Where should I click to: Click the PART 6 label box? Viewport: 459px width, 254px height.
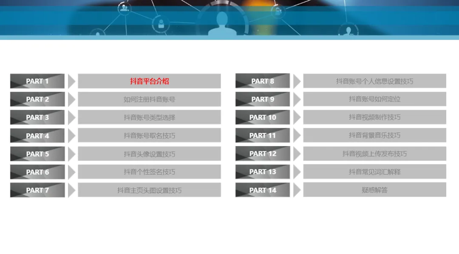coord(37,172)
